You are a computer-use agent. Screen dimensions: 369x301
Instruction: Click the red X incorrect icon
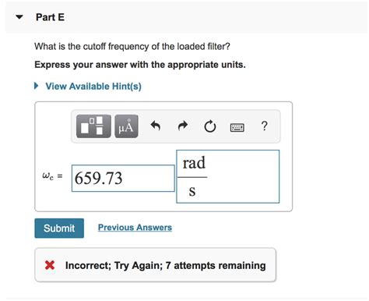tap(50, 265)
